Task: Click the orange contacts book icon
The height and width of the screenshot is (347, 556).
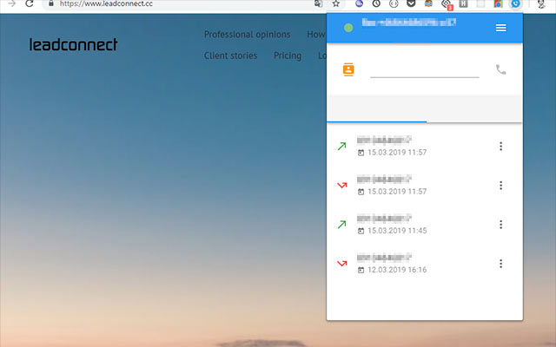Action: [x=348, y=69]
